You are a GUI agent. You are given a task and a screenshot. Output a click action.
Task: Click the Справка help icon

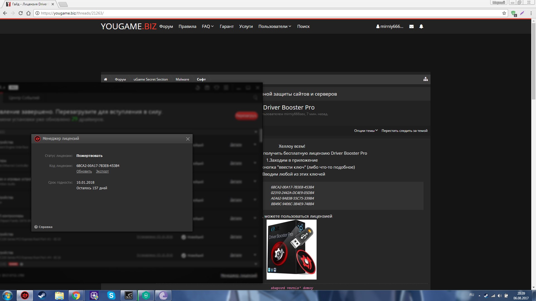pyautogui.click(x=36, y=227)
